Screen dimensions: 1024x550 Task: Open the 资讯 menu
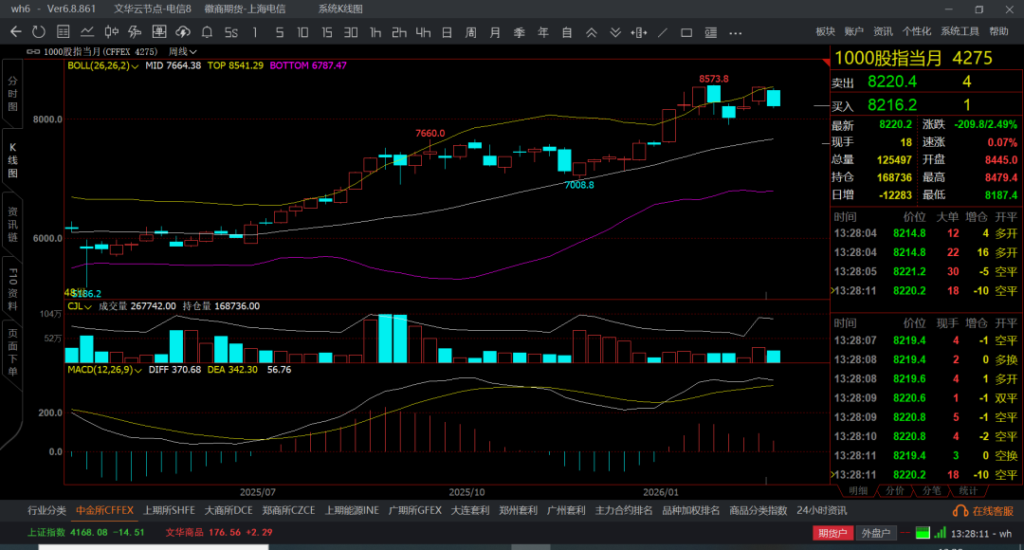(x=883, y=31)
